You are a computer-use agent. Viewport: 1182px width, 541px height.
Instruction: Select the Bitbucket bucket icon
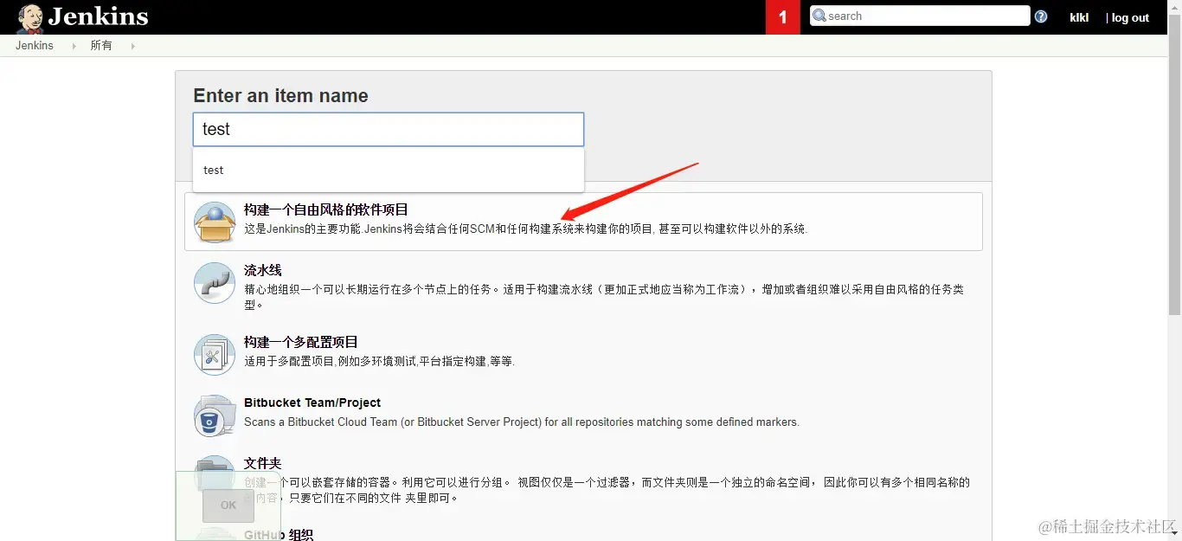pos(215,416)
